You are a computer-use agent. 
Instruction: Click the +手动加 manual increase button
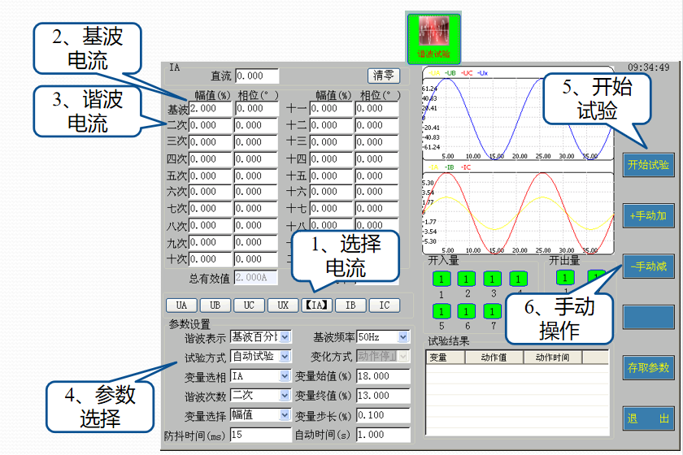[648, 215]
